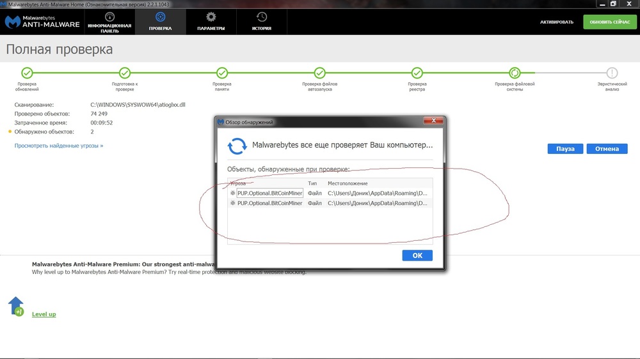
Task: Click the Обновить сейчас button
Action: tap(610, 22)
